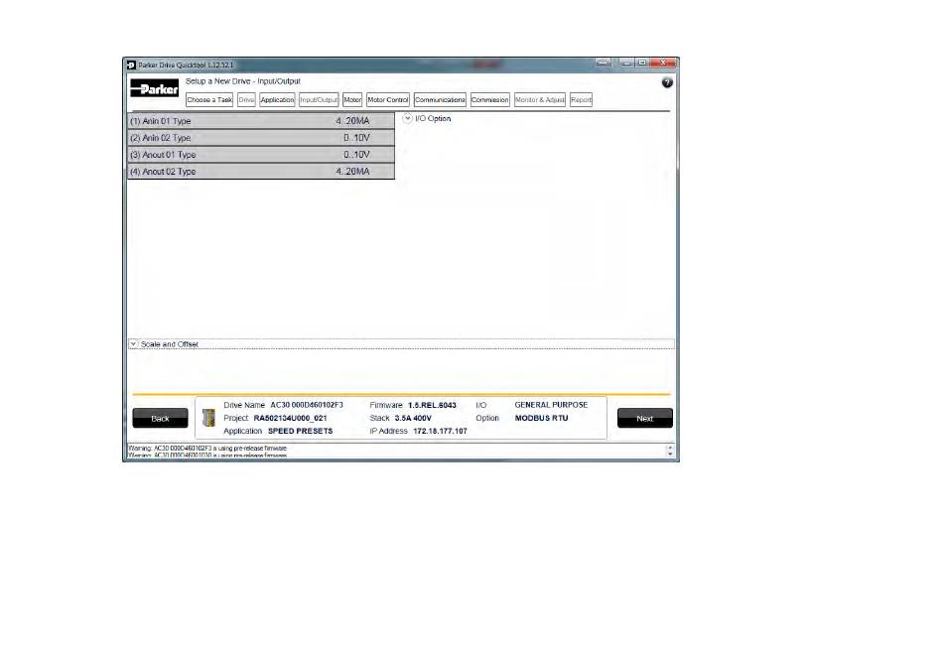This screenshot has height=650, width=943.
Task: Click the application value SPEED PRESETS
Action: tap(300, 431)
